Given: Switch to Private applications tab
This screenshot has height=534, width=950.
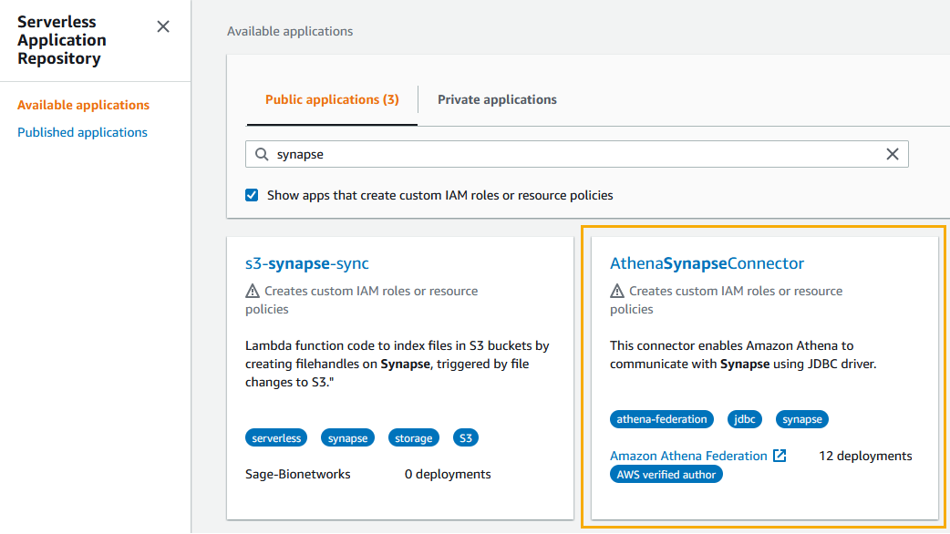Looking at the screenshot, I should click(x=497, y=99).
